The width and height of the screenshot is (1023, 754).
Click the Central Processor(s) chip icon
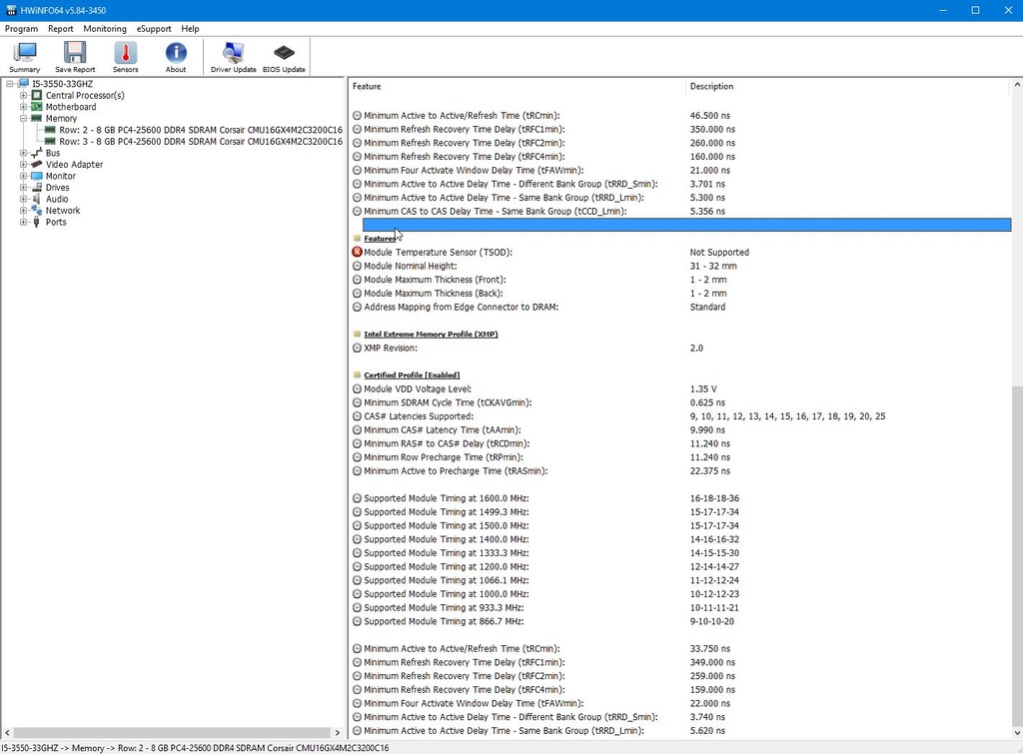pyautogui.click(x=37, y=95)
